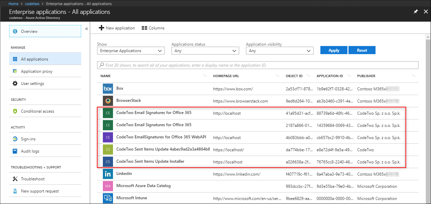Expand the Applications status dropdown
Image resolution: width=431 pixels, height=204 pixels.
coord(205,51)
